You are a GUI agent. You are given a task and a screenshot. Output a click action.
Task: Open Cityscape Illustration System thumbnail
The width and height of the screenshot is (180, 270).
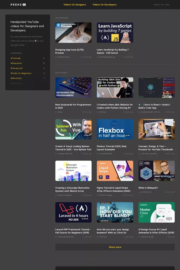(73, 171)
